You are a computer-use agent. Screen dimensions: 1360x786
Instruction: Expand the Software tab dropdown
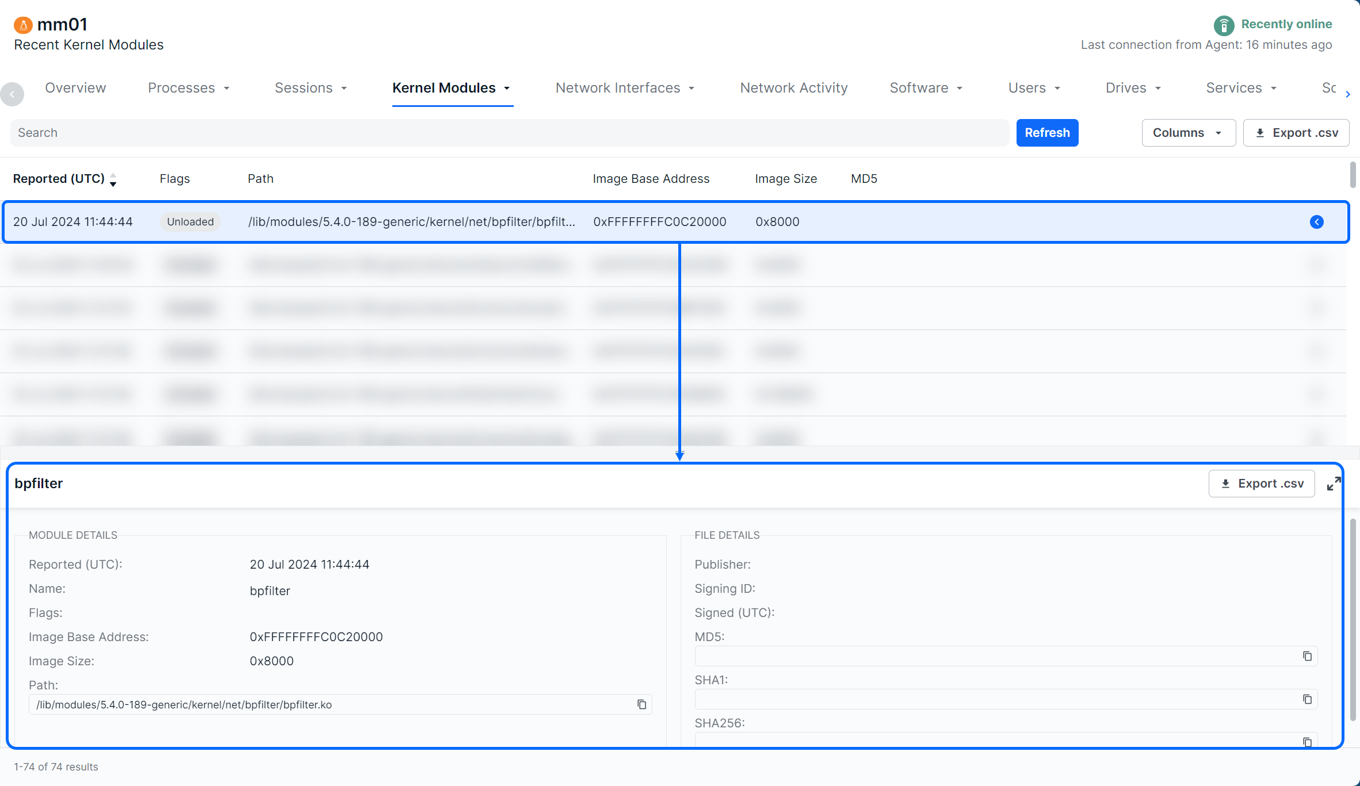[x=960, y=88]
